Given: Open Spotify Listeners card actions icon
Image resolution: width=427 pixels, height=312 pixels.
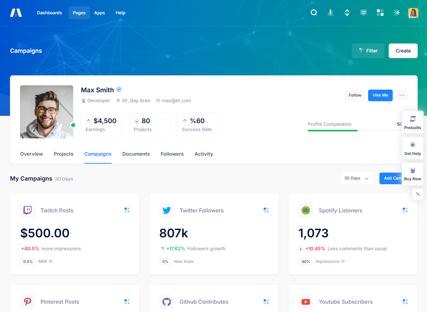Looking at the screenshot, I should click(x=405, y=210).
